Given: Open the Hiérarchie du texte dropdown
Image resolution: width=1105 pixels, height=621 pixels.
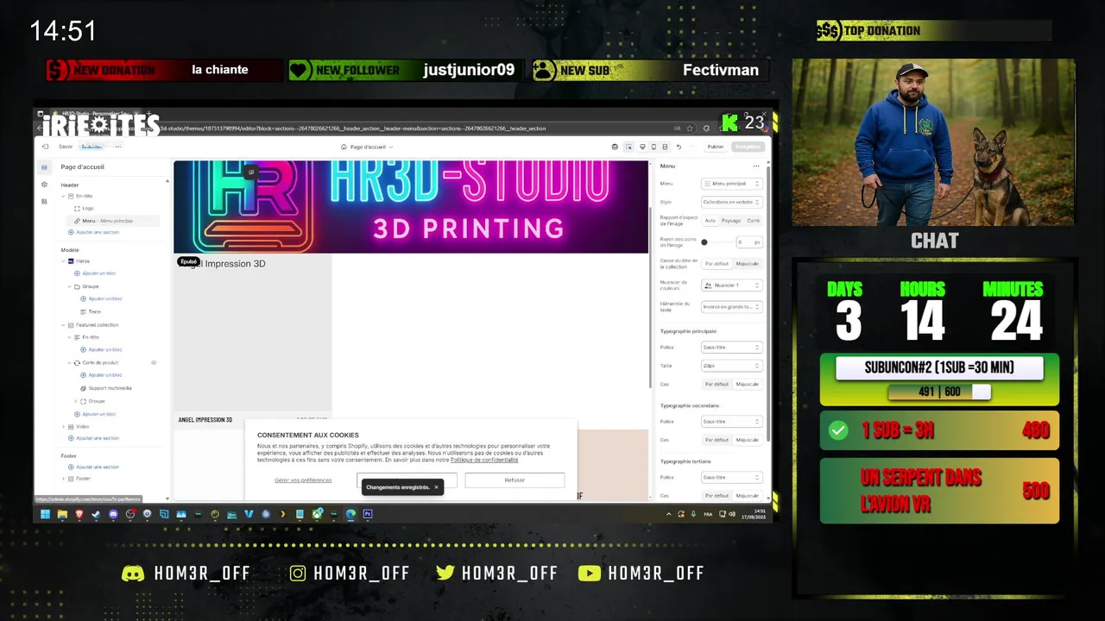Looking at the screenshot, I should pos(731,307).
